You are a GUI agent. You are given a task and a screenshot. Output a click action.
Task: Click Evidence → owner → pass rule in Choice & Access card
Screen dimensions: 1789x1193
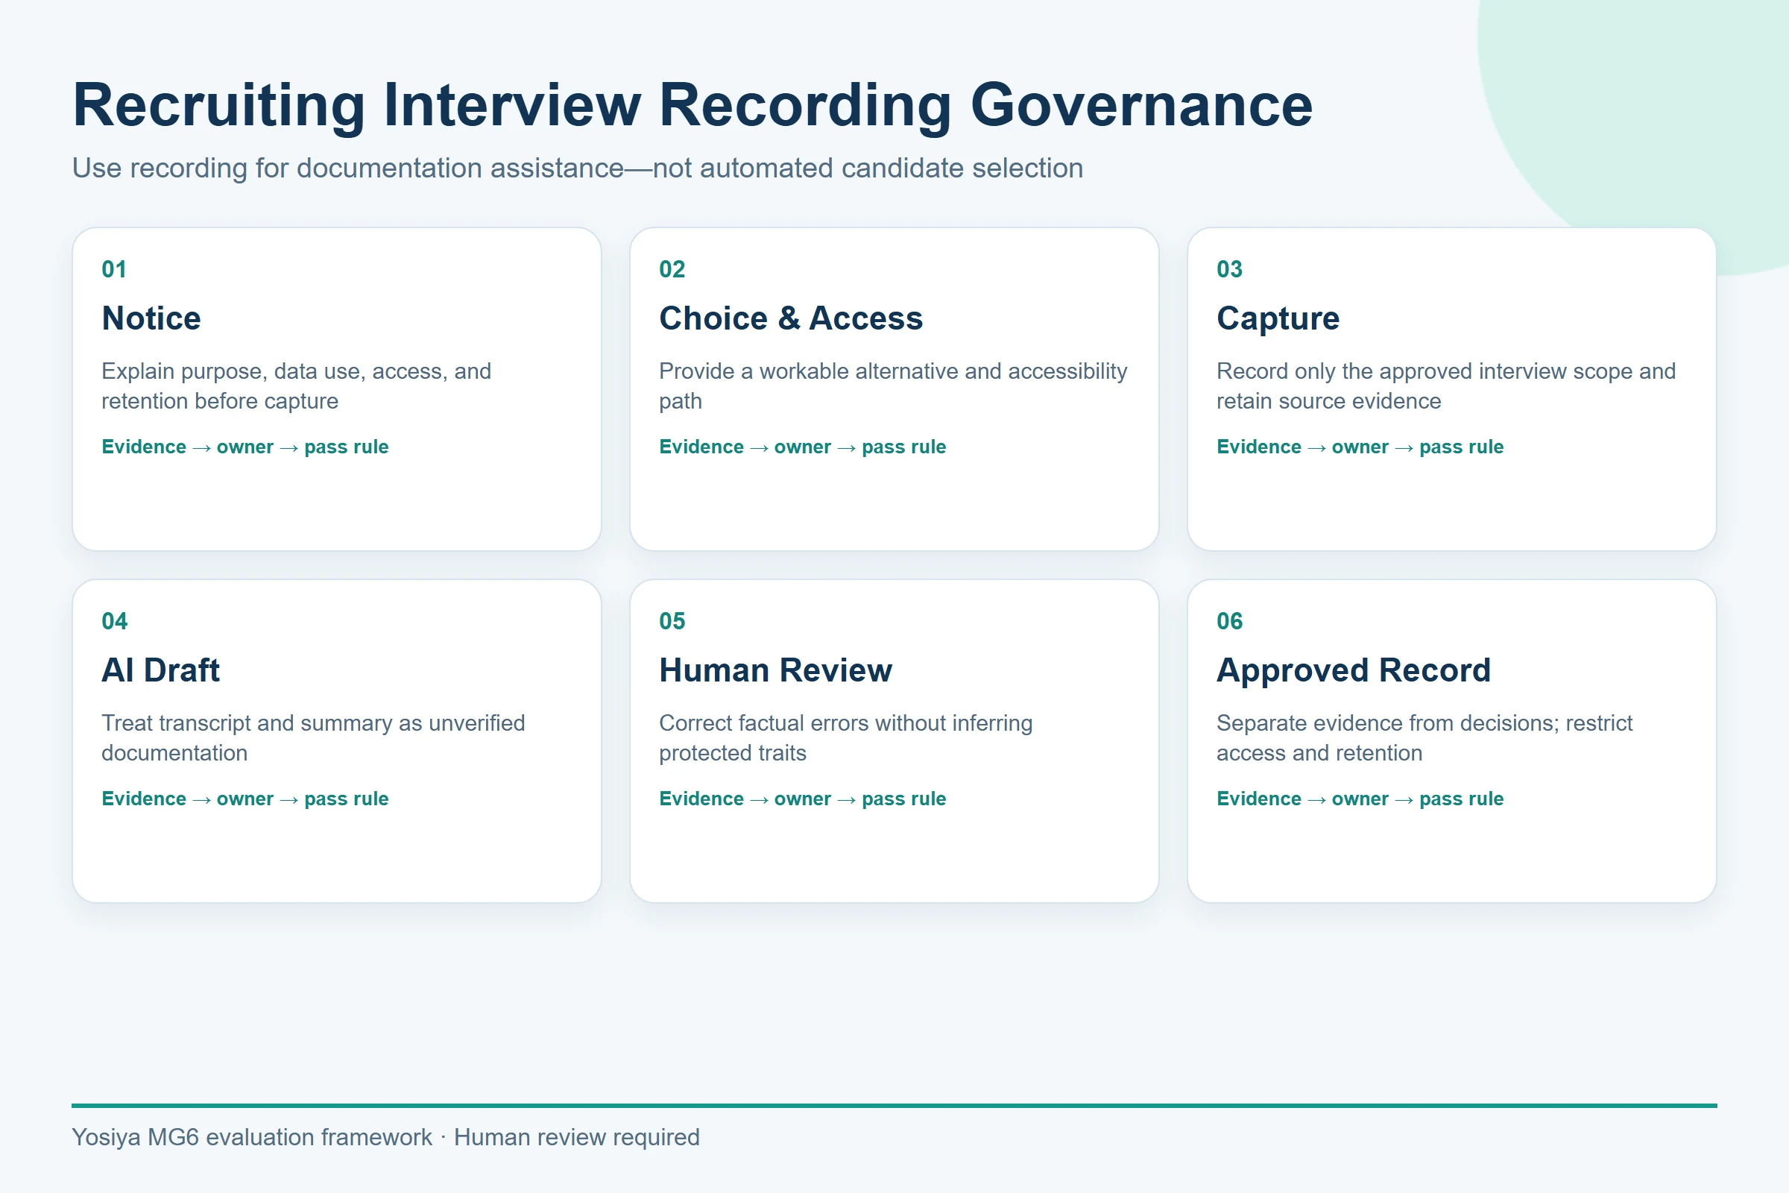[x=803, y=447]
